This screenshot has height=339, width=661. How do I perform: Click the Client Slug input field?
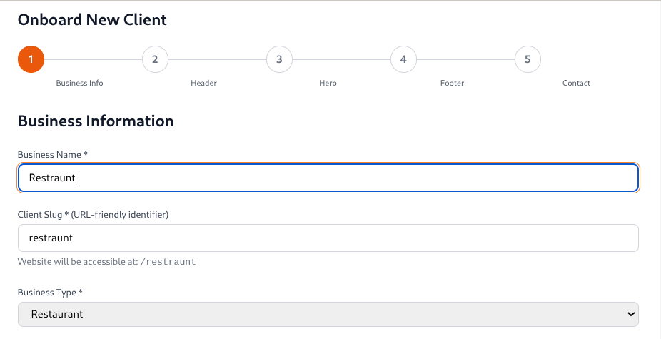pos(328,238)
